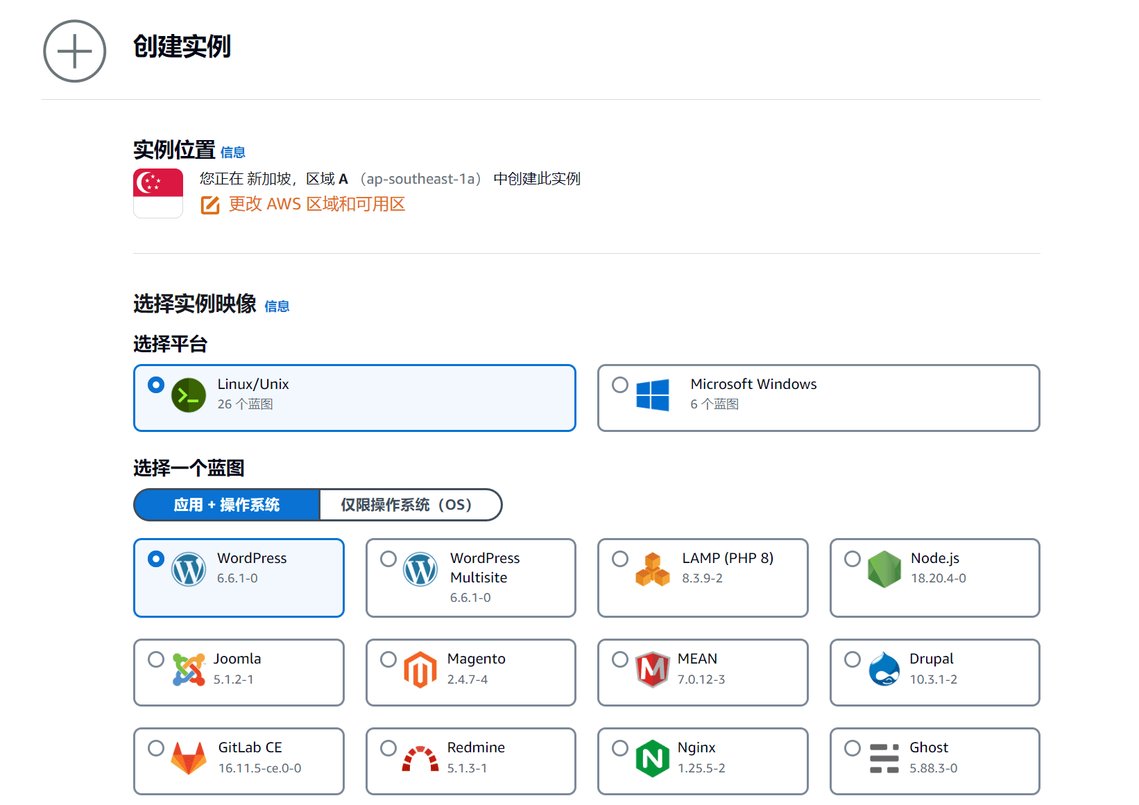Select the Redmine blueprint card
This screenshot has height=805, width=1139.
(470, 761)
